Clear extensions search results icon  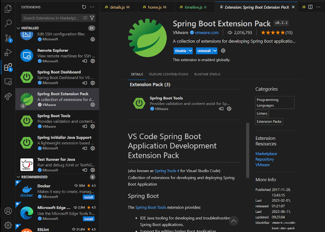pyautogui.click(x=85, y=18)
